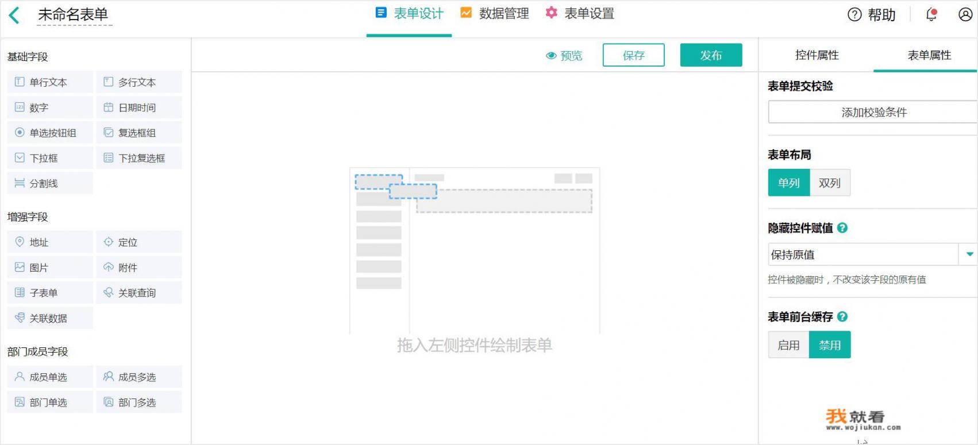Select the 部门多选 field

pos(139,403)
